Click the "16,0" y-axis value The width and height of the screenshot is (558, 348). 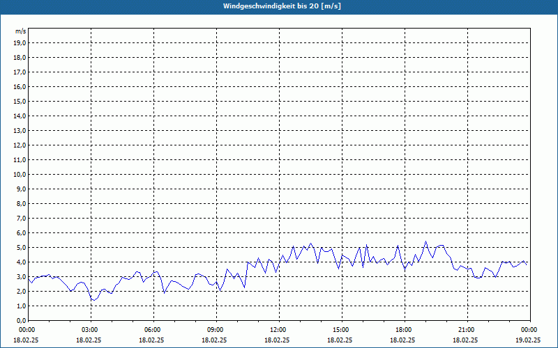tap(20, 86)
